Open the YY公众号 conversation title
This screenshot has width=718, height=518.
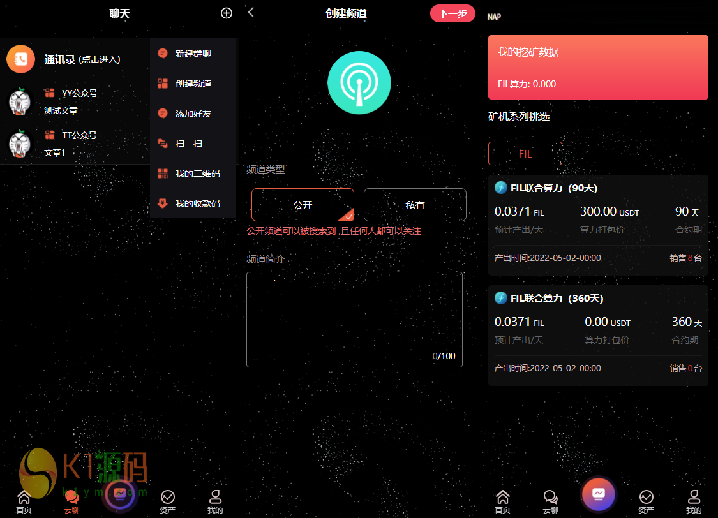80,93
